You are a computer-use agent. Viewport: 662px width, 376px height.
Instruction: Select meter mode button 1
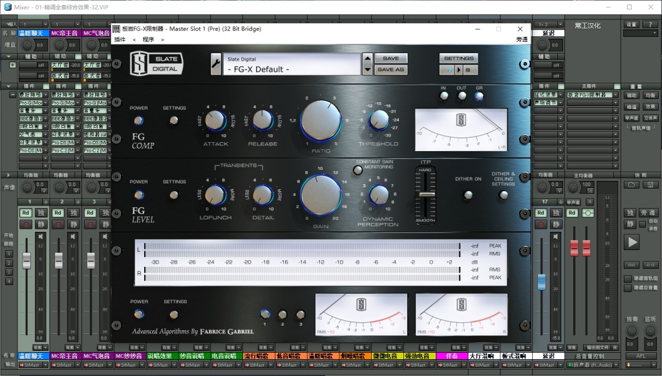click(x=265, y=314)
